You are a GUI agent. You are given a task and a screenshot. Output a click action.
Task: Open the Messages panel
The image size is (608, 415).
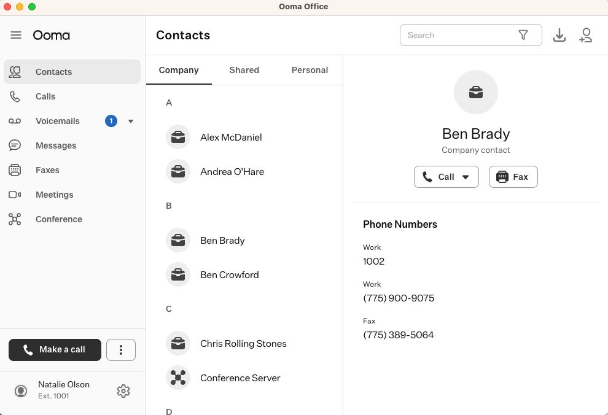[x=56, y=145]
